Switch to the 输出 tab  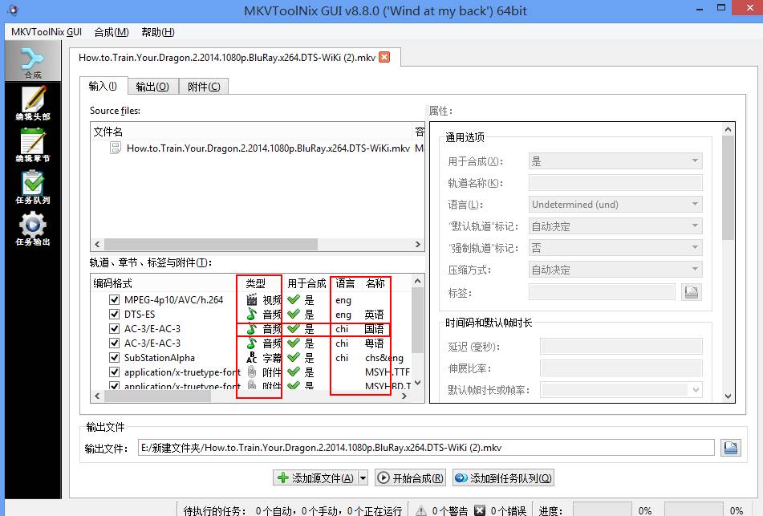(152, 87)
